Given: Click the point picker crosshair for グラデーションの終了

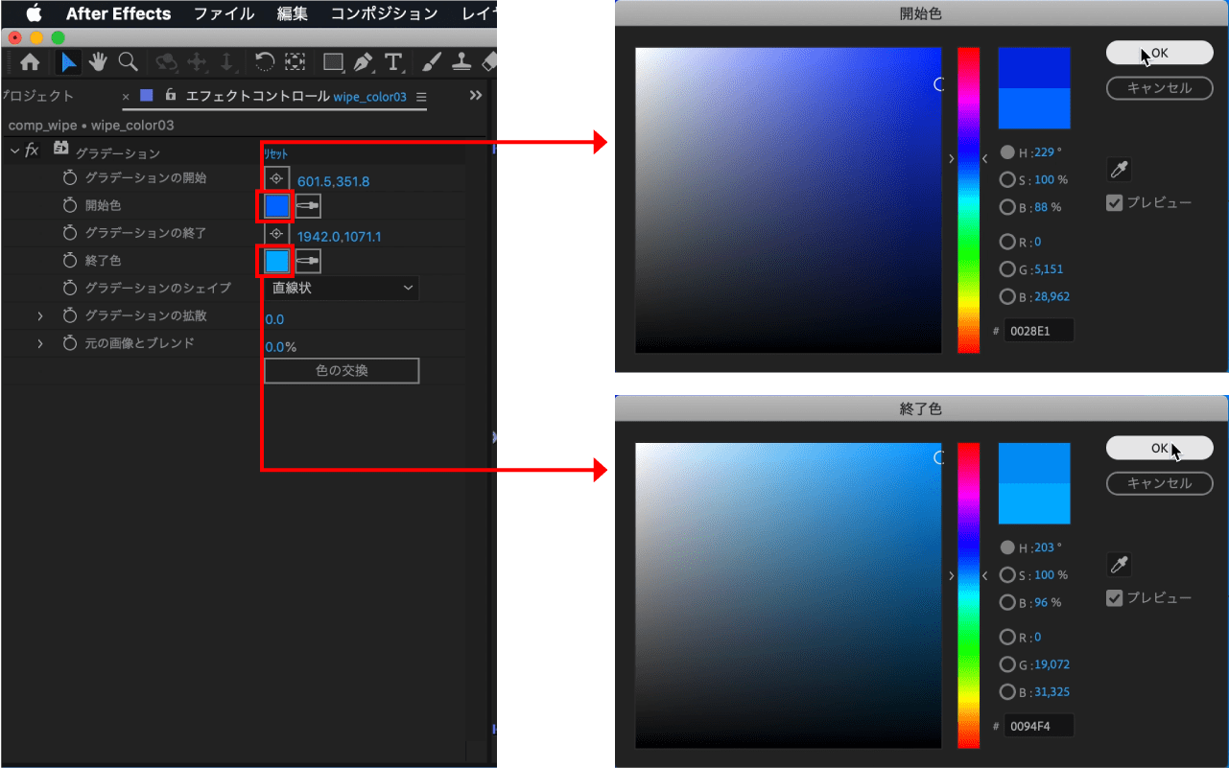Looking at the screenshot, I should (x=276, y=234).
